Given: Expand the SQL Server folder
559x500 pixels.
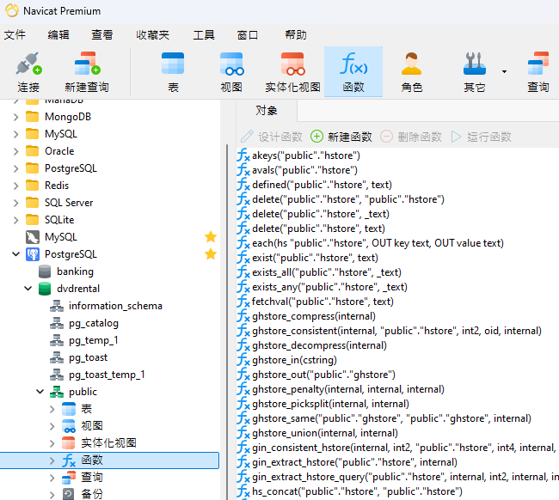Looking at the screenshot, I should (15, 203).
